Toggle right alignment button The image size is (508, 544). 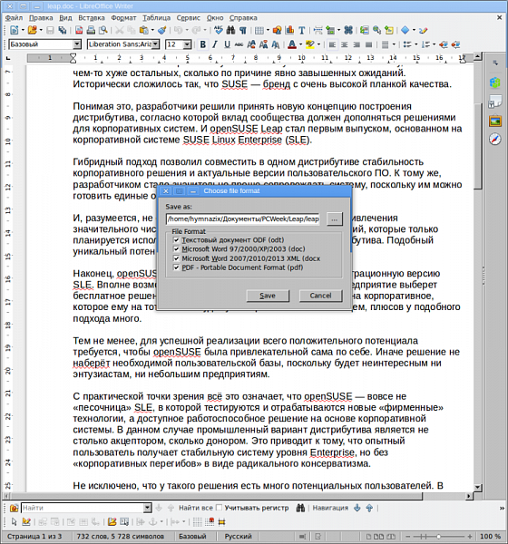click(357, 44)
